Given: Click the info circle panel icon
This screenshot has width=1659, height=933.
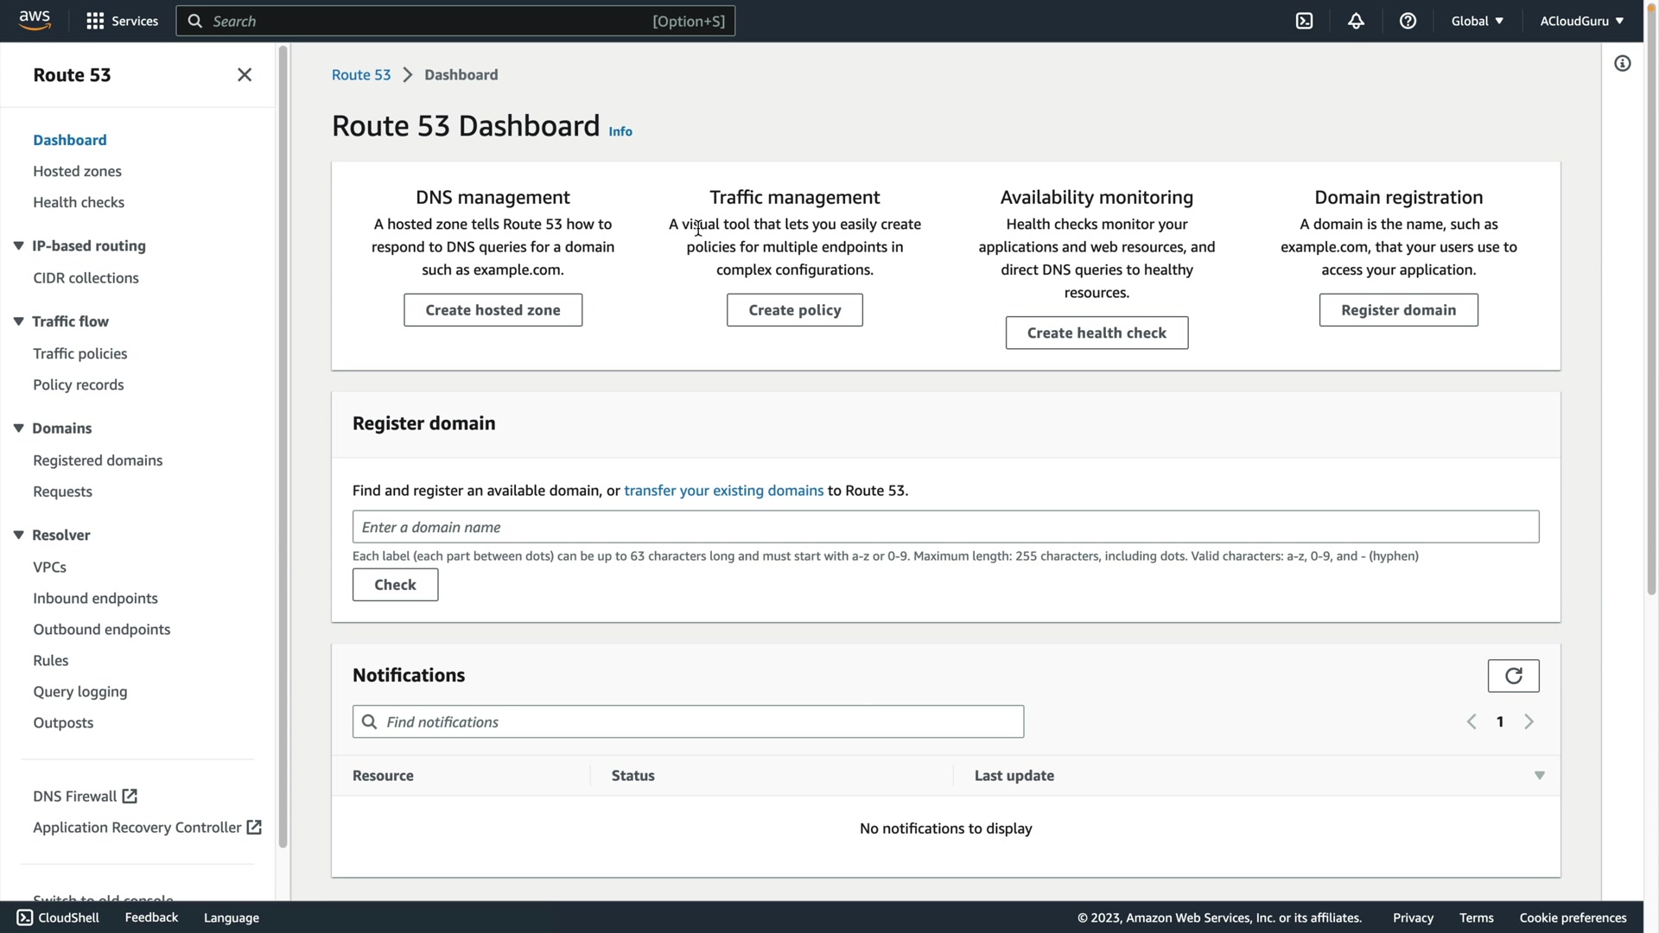Looking at the screenshot, I should (1622, 64).
